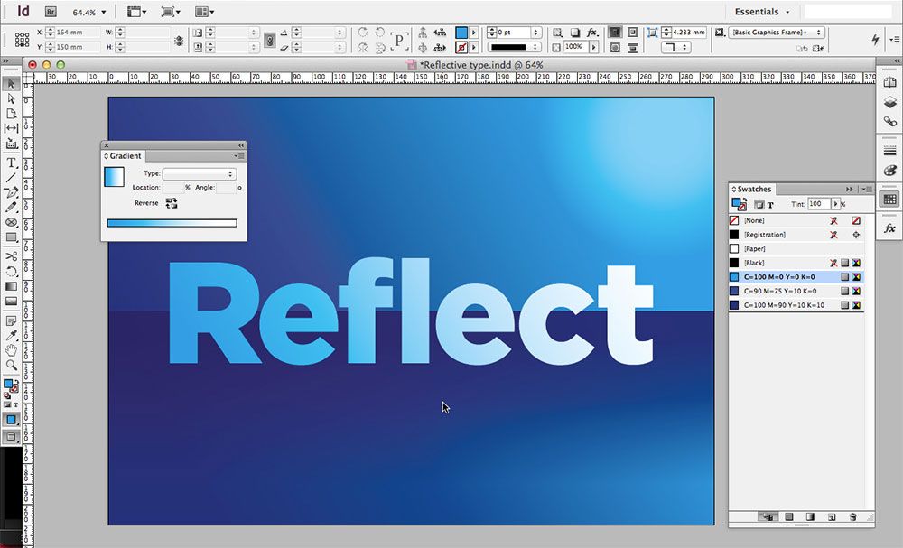This screenshot has height=548, width=903.
Task: Toggle the reference point locator grid
Action: pos(22,39)
